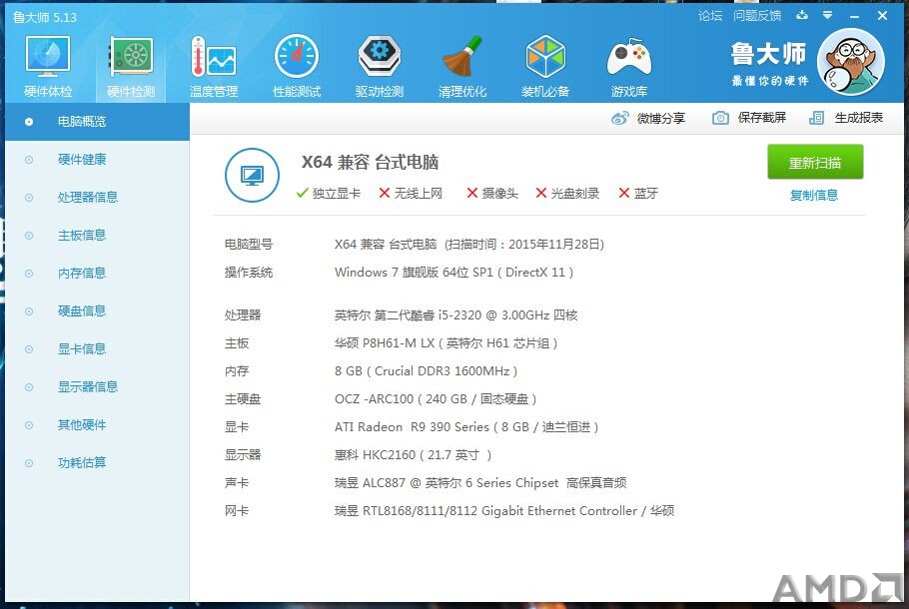This screenshot has width=909, height=609.
Task: Click the 8 GB Crucial DDR3 memory text
Action: click(x=426, y=370)
